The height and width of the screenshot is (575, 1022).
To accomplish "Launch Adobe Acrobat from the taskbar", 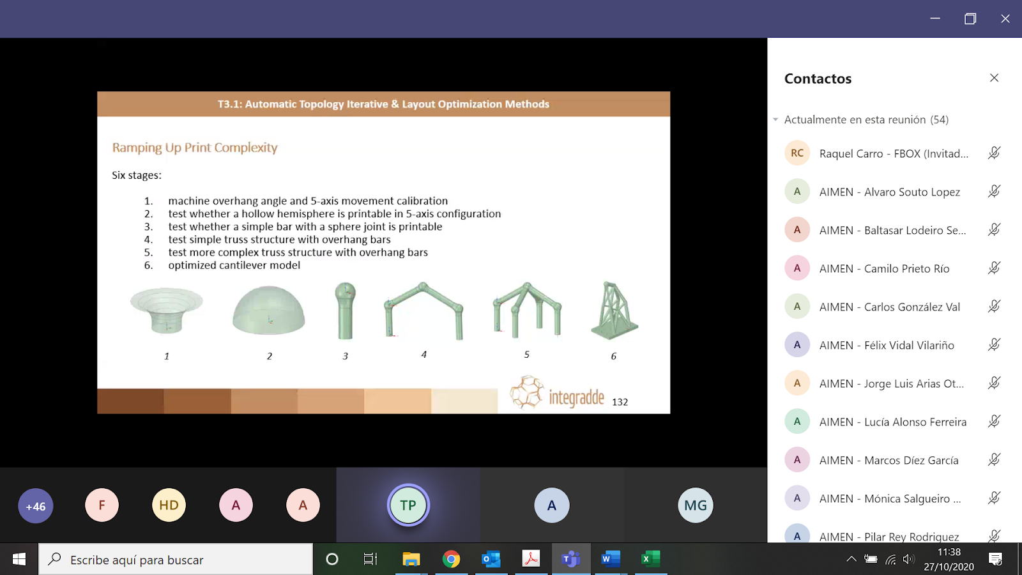I will 531,559.
